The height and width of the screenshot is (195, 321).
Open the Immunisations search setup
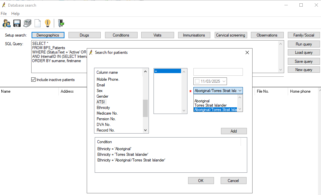(194, 35)
